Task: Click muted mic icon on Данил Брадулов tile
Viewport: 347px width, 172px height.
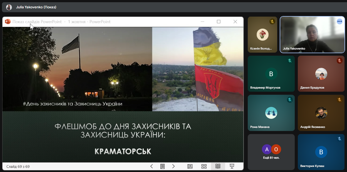Action: (339, 60)
